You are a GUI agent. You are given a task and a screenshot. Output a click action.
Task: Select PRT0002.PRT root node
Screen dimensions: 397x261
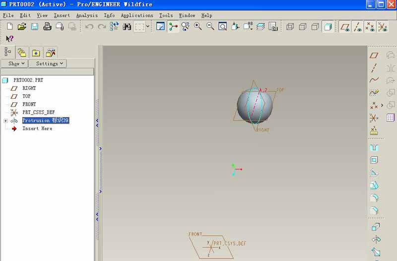click(28, 80)
